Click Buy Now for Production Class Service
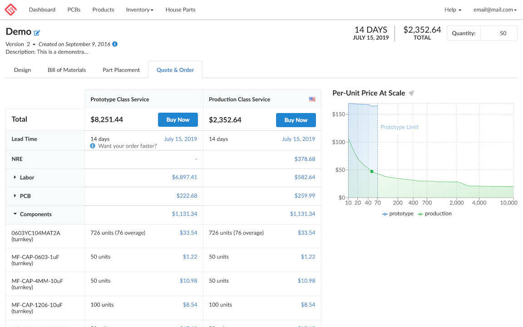 click(x=296, y=120)
